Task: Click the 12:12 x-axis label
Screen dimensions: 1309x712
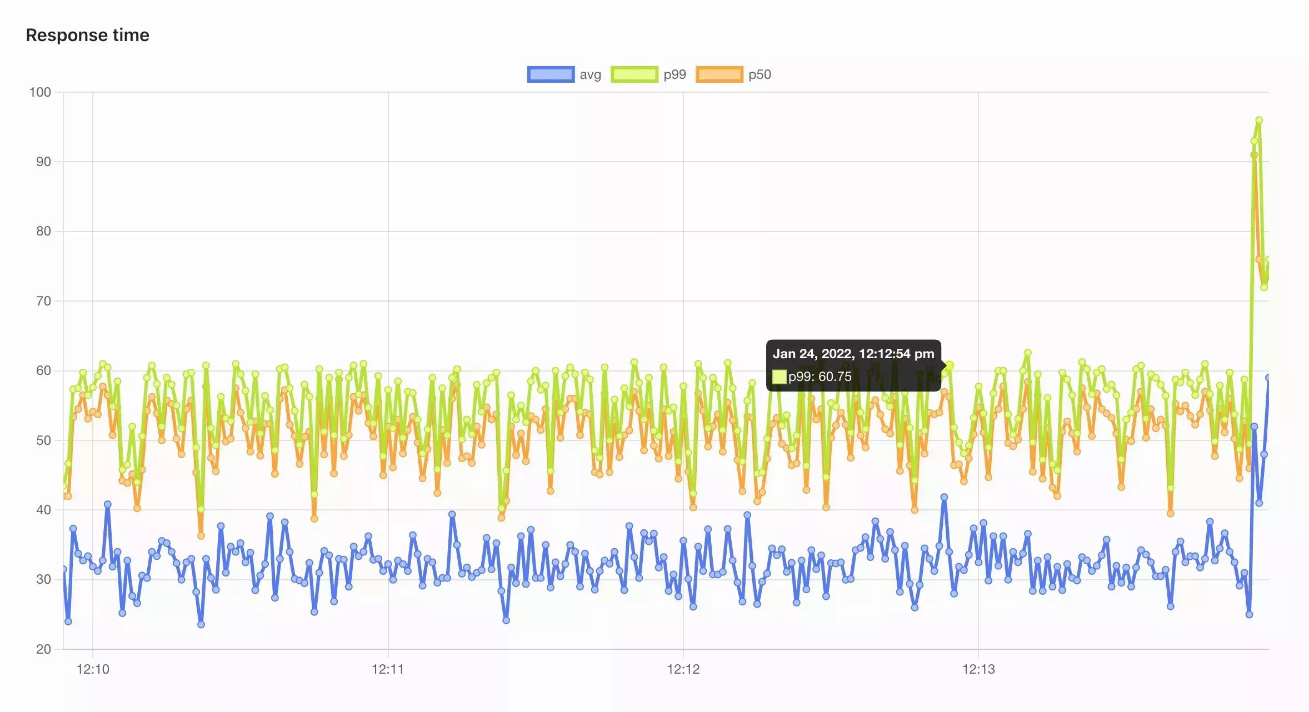Action: click(683, 669)
